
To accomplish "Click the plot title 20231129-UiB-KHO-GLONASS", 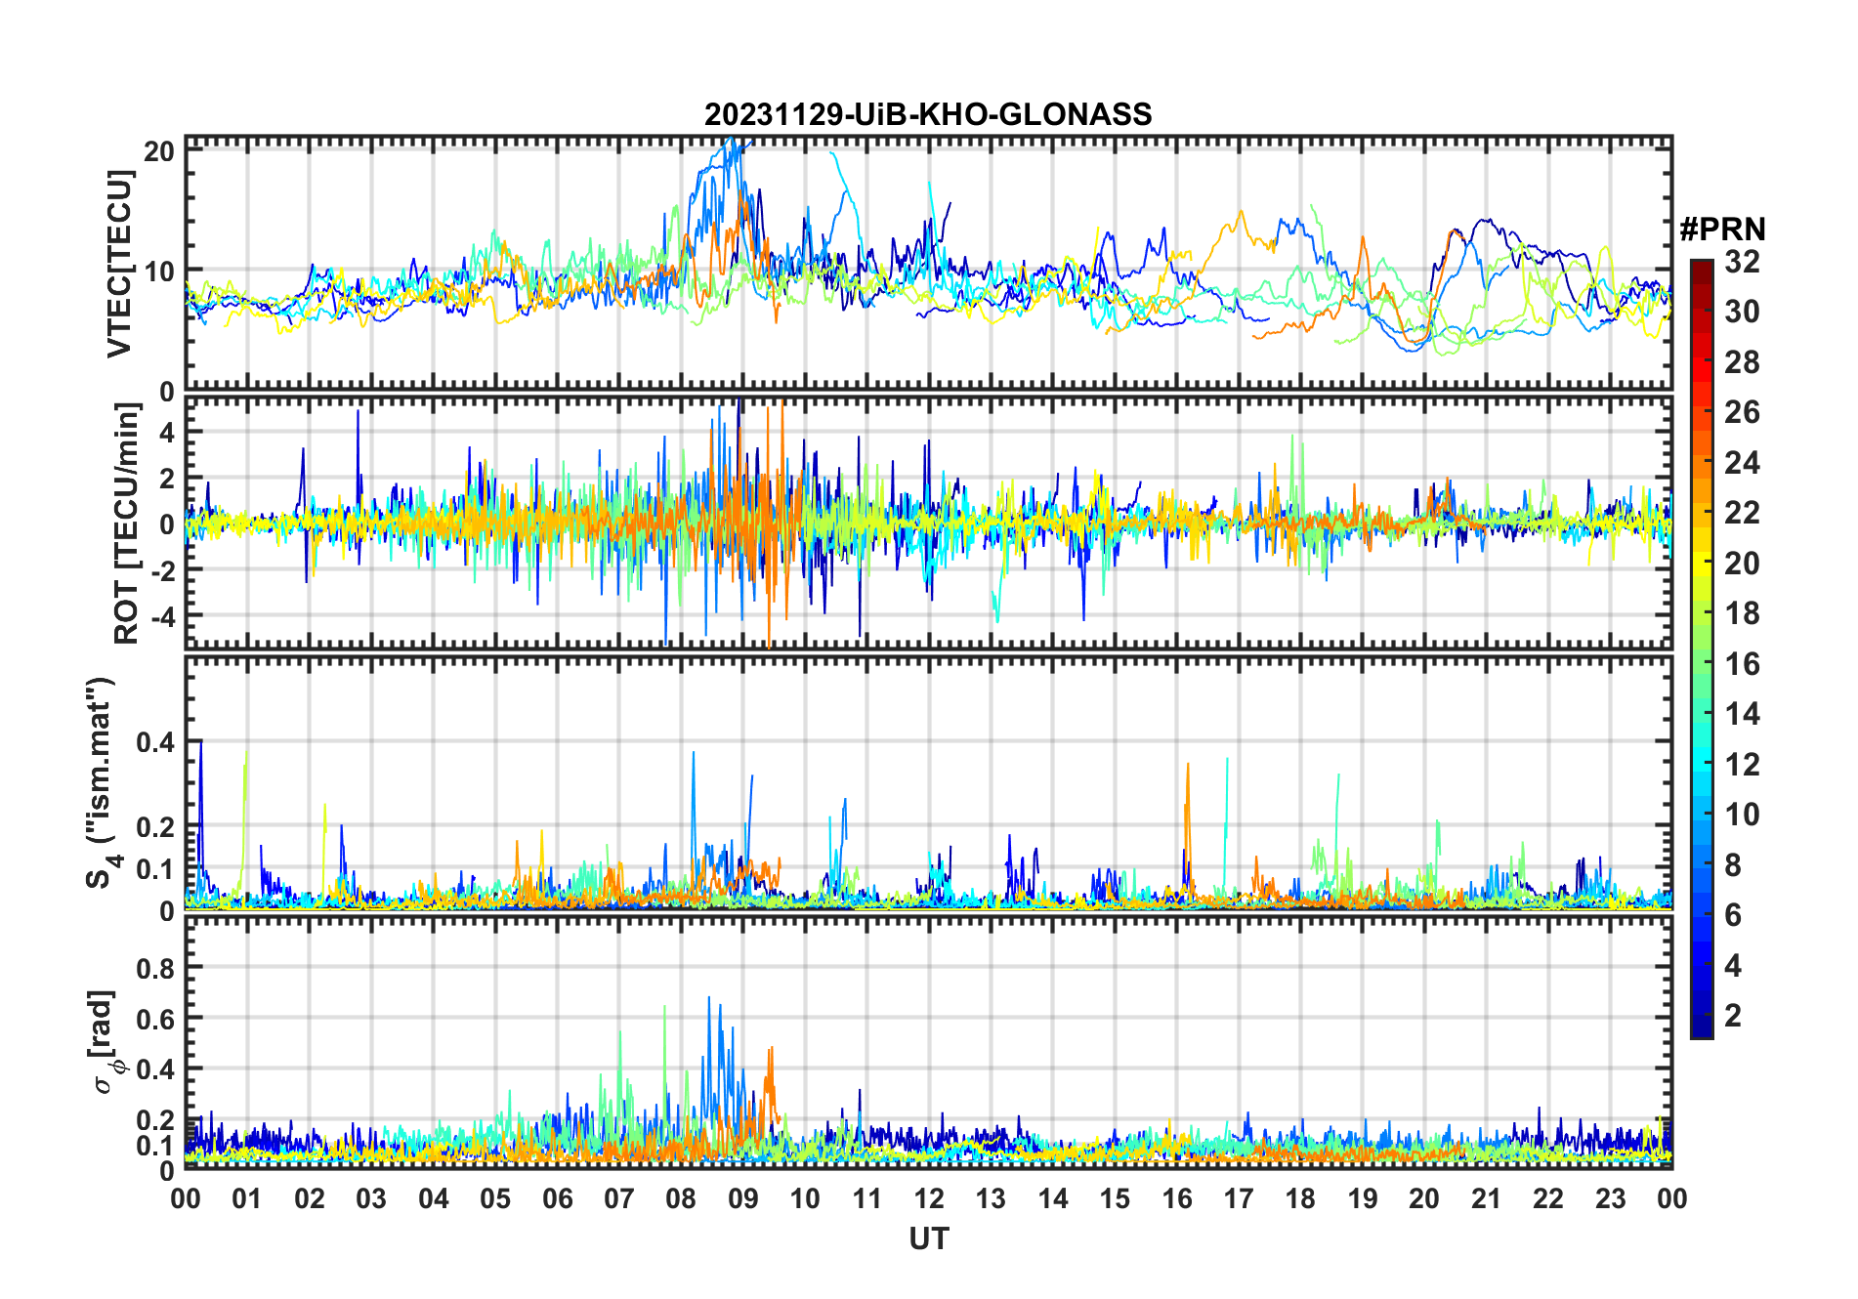I will coord(928,115).
